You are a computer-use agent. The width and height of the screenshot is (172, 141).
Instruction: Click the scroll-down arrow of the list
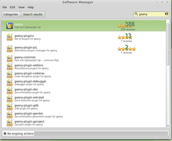pyautogui.click(x=168, y=126)
